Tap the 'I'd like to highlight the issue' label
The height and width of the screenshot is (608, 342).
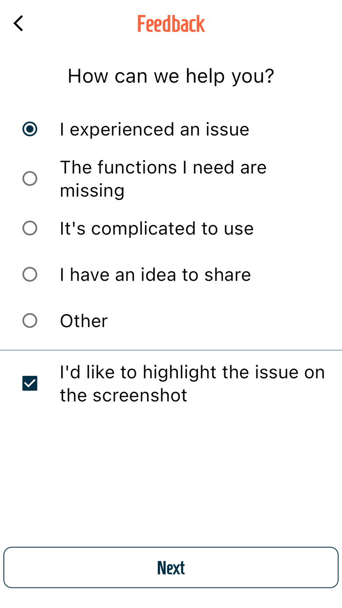point(192,384)
